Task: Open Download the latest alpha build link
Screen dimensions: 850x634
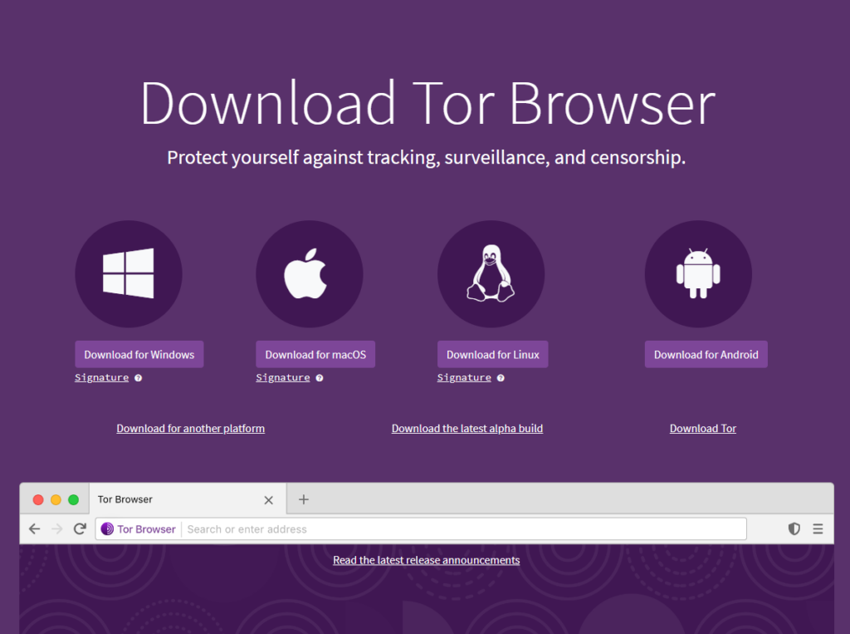Action: 467,428
